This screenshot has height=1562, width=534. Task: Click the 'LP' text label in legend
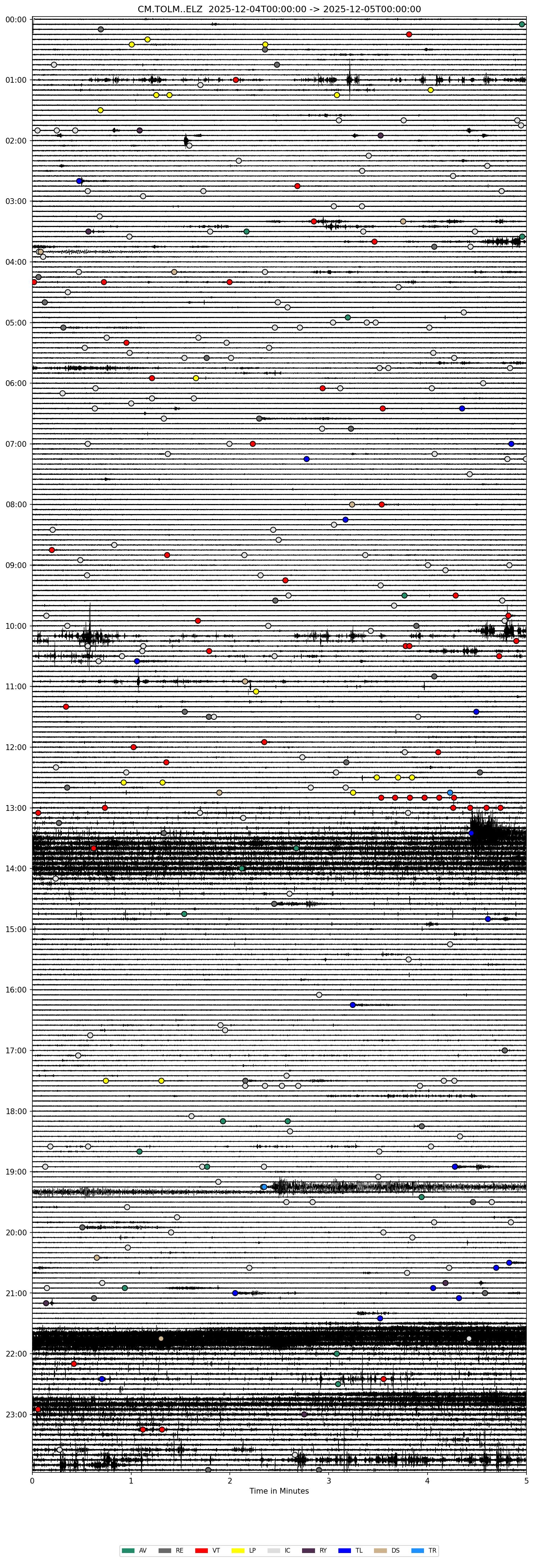click(252, 1550)
